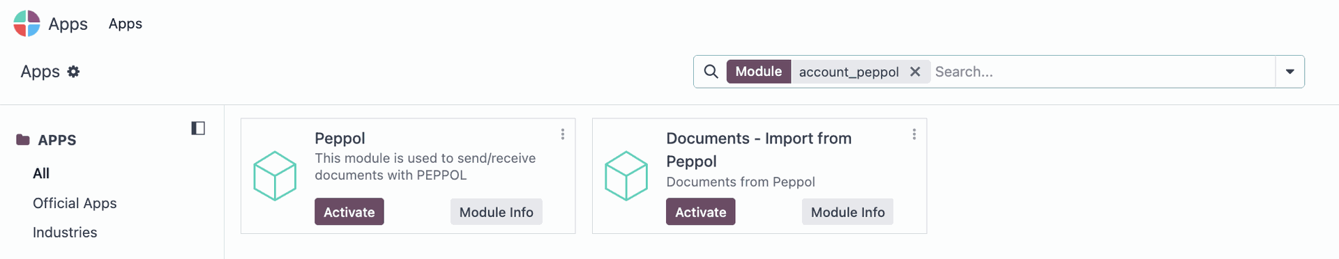Open the Peppol card kebab menu
This screenshot has height=259, width=1339.
point(563,134)
